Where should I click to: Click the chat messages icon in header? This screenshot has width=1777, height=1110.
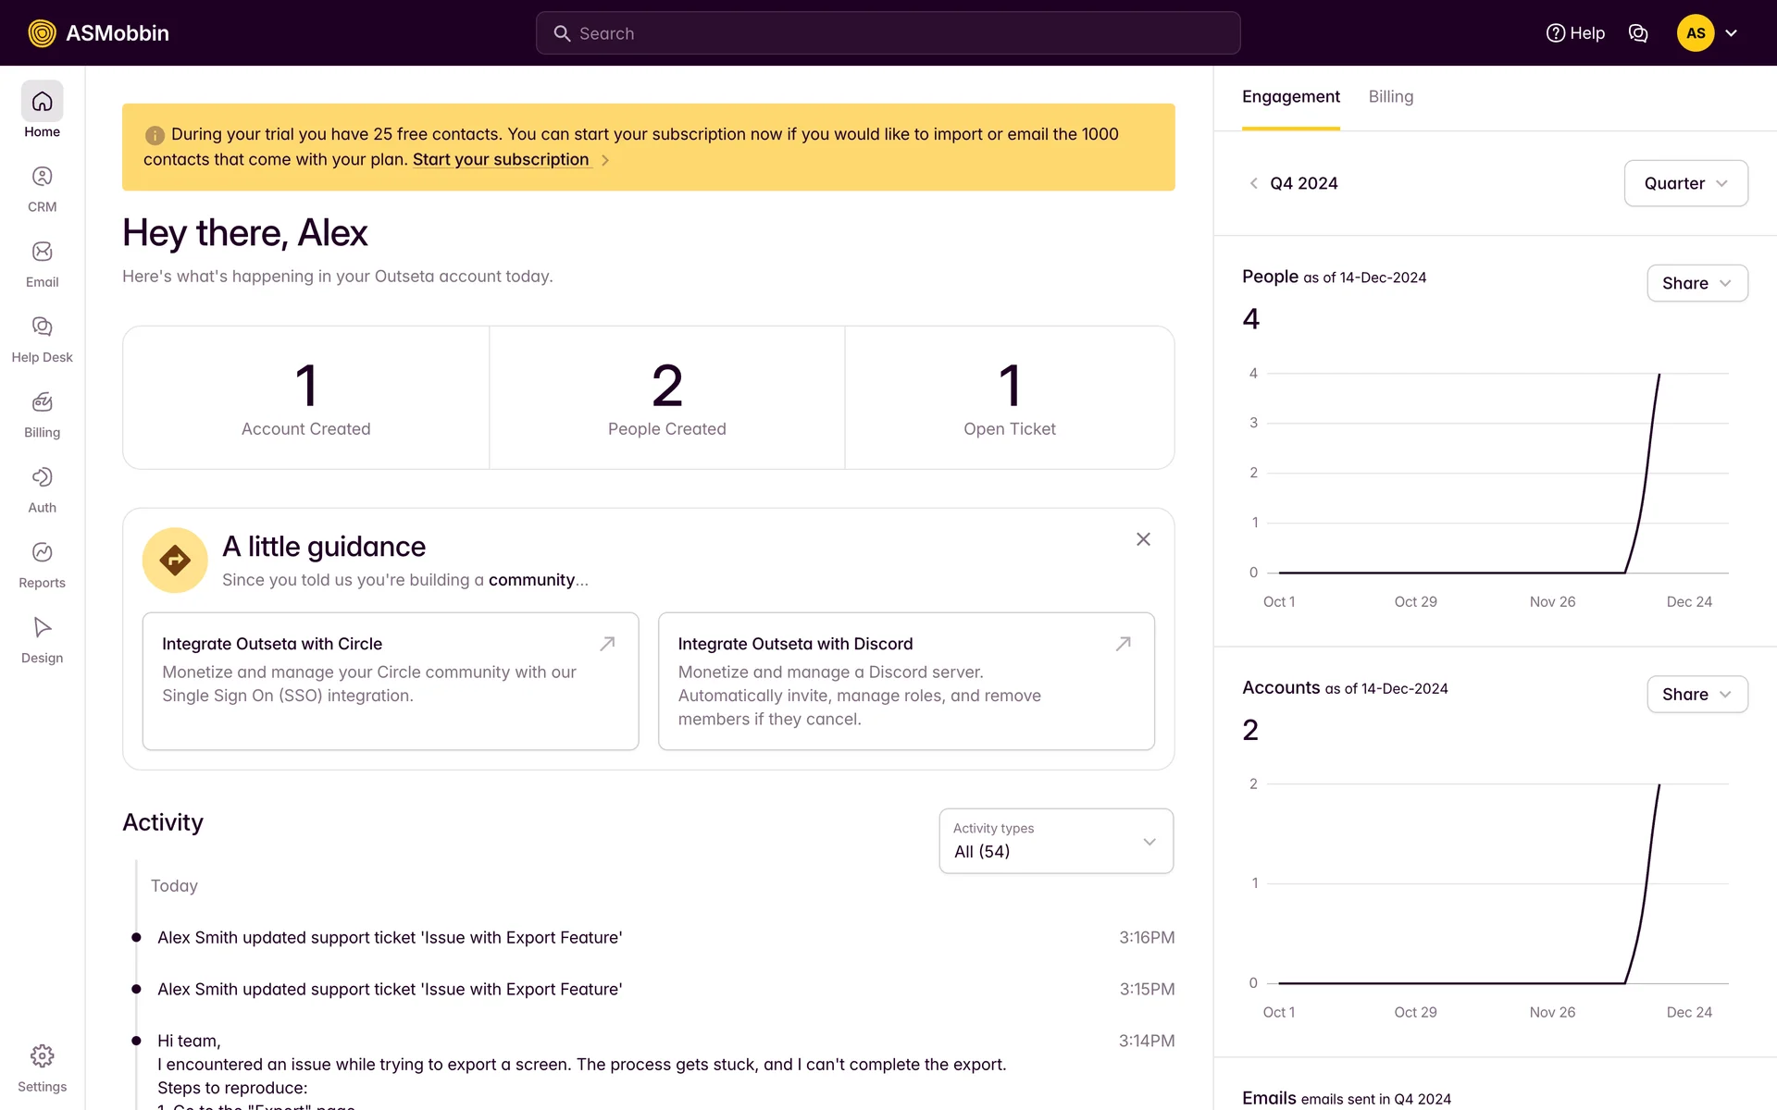coord(1637,33)
